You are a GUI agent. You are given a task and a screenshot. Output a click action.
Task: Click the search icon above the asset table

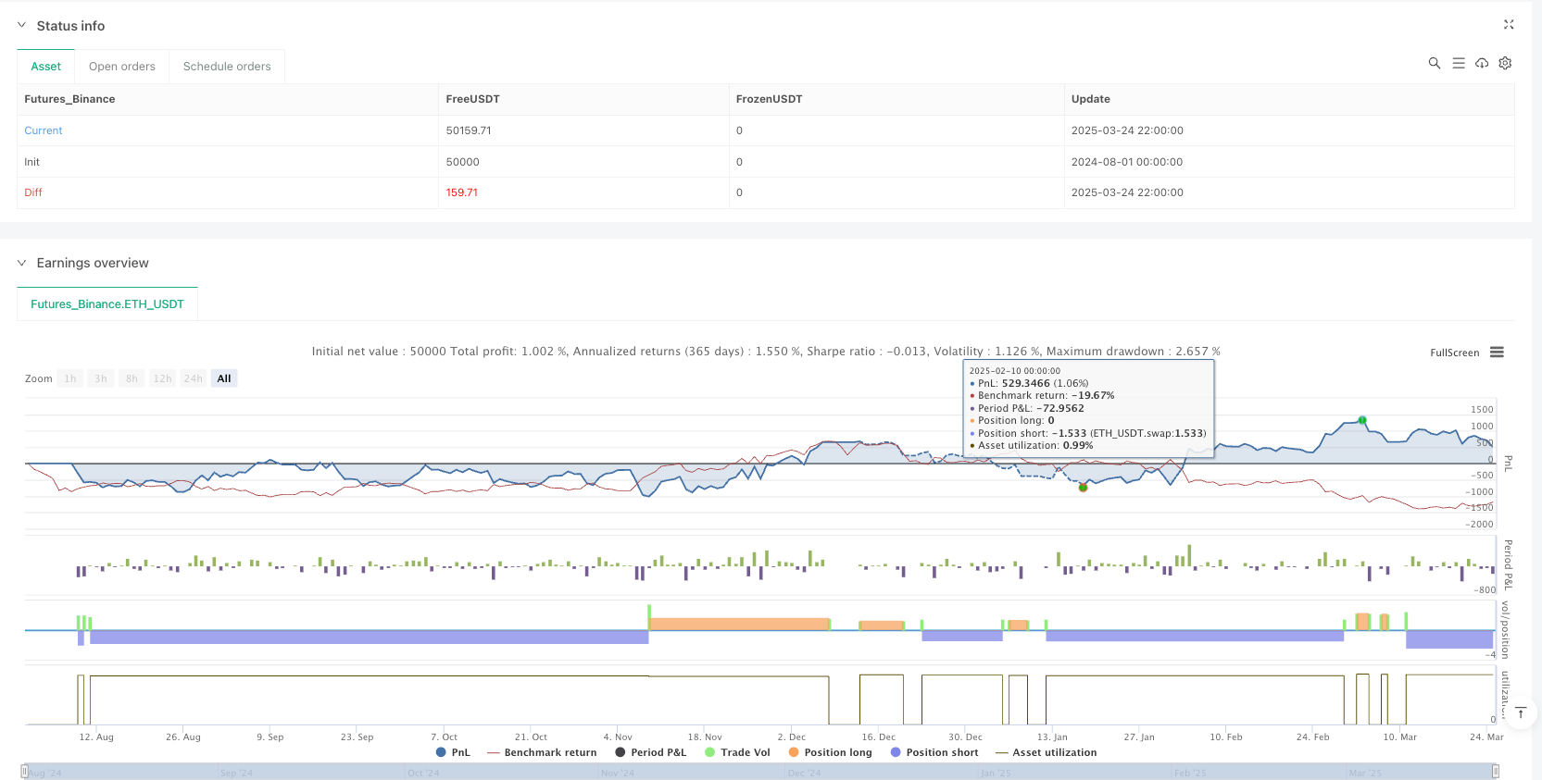pos(1435,63)
